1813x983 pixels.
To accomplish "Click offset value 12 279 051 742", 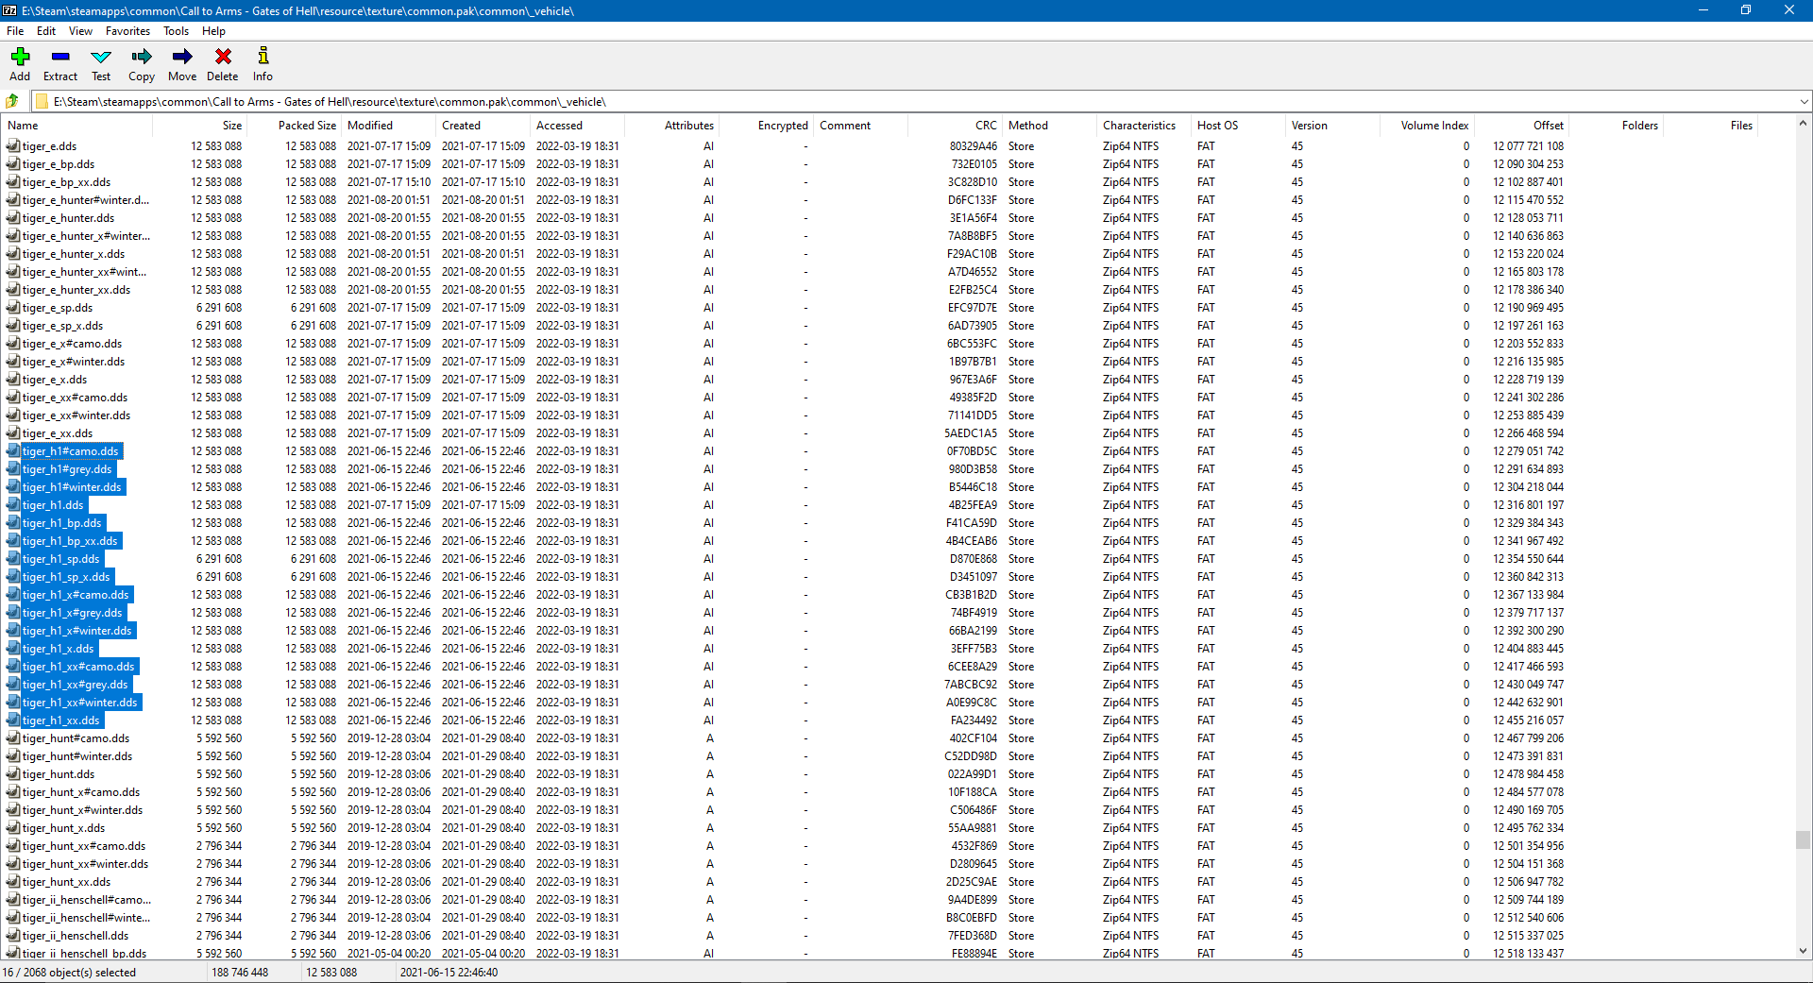I will point(1528,451).
